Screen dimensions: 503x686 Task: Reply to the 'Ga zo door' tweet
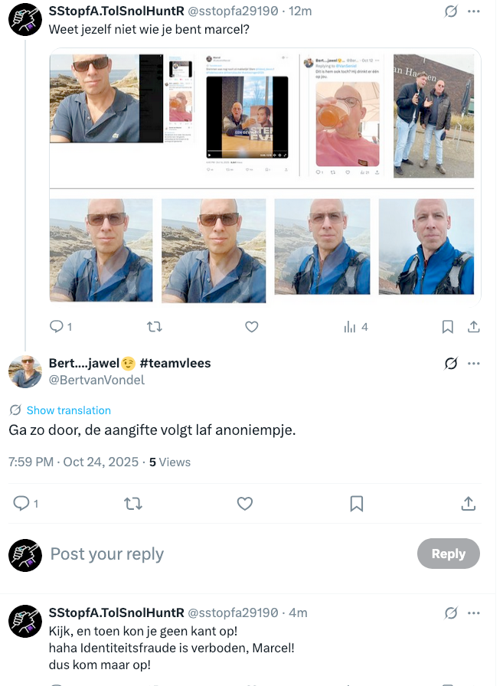21,503
